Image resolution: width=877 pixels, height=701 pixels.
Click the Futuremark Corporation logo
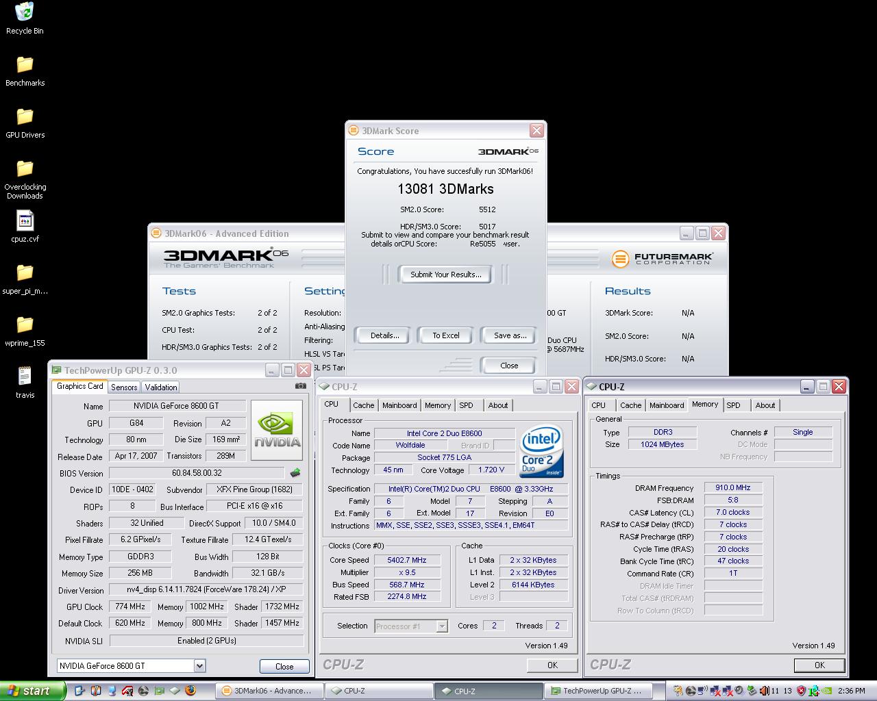[x=662, y=258]
